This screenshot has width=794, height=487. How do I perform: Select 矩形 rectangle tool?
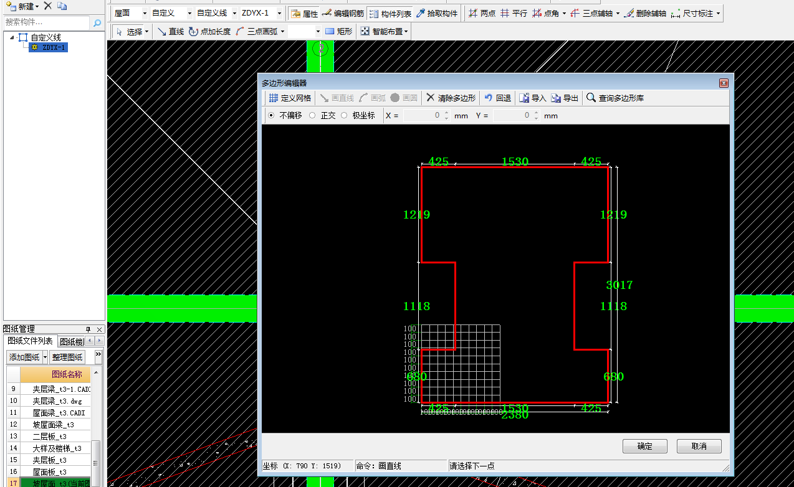click(338, 31)
